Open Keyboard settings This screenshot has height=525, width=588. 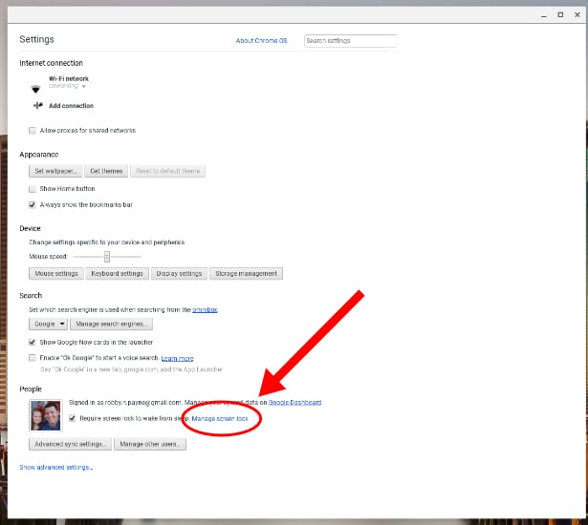pyautogui.click(x=117, y=274)
